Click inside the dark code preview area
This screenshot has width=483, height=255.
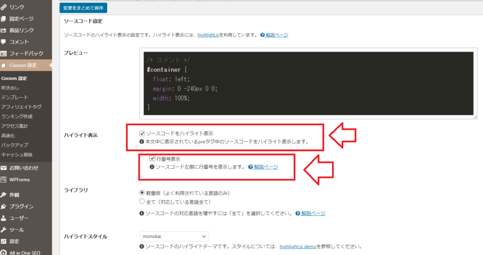tap(308, 83)
